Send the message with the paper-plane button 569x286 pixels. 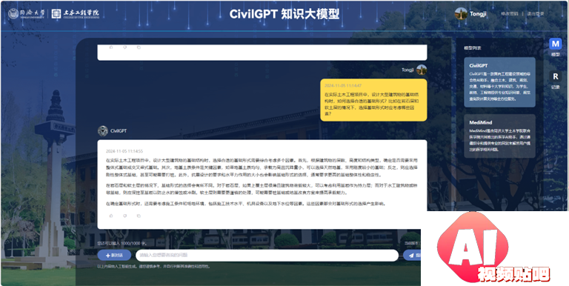coord(412,256)
